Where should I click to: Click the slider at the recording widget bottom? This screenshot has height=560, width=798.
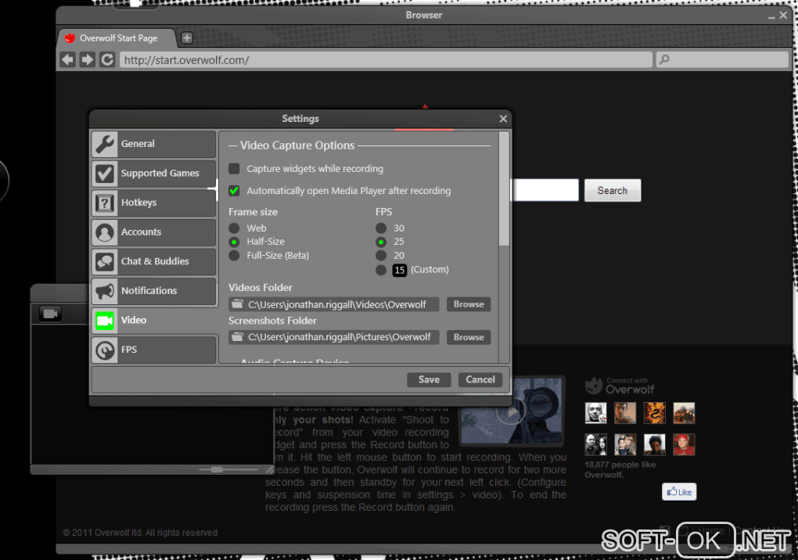coord(217,469)
